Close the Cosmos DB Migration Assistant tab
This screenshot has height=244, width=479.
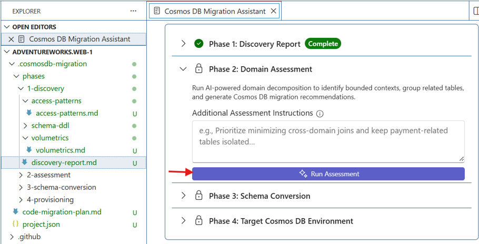point(273,11)
